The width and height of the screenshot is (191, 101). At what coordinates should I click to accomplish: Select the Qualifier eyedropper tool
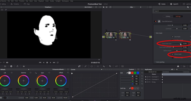[86, 66]
